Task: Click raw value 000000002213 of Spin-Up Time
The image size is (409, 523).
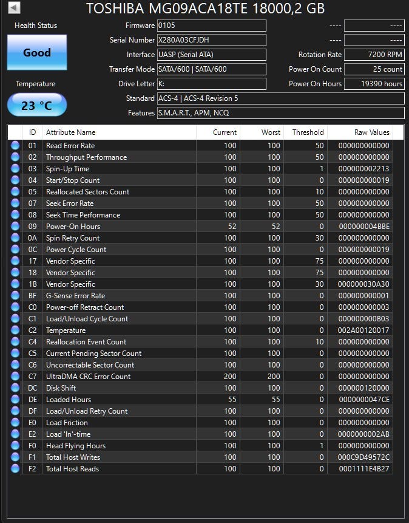Action: coord(363,169)
